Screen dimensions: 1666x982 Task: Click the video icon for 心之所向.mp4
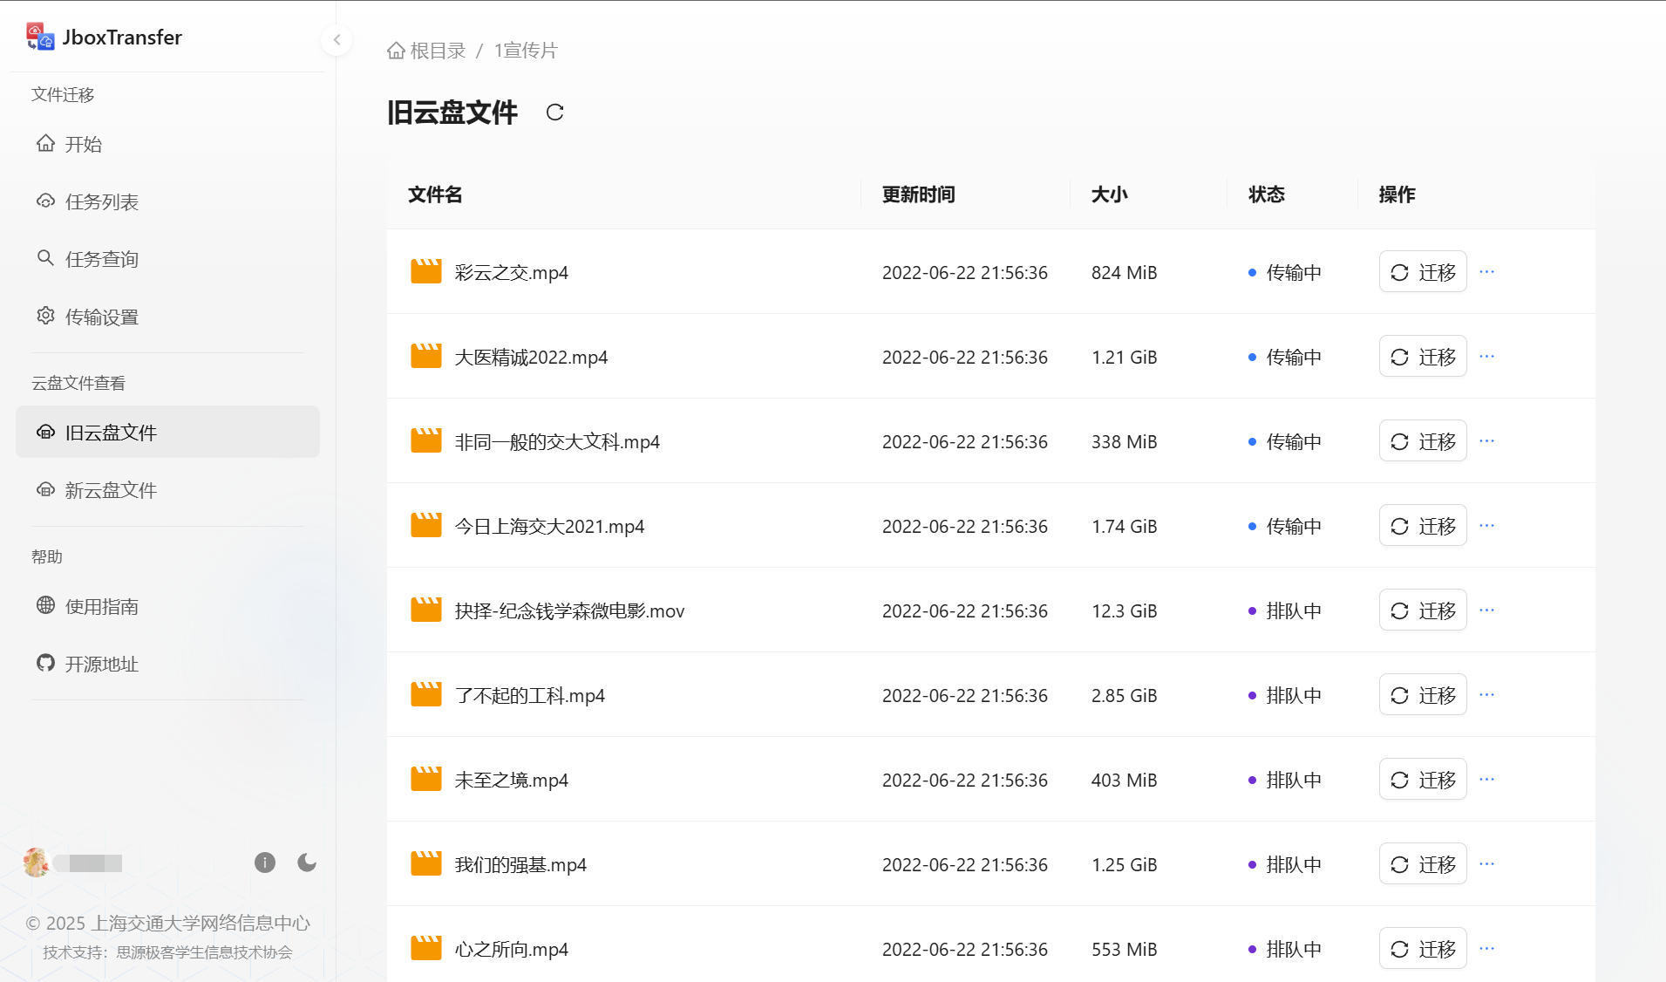pos(426,949)
